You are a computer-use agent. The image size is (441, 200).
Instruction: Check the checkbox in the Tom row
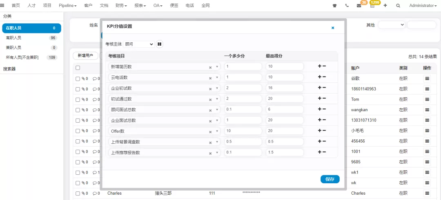[x=78, y=99]
